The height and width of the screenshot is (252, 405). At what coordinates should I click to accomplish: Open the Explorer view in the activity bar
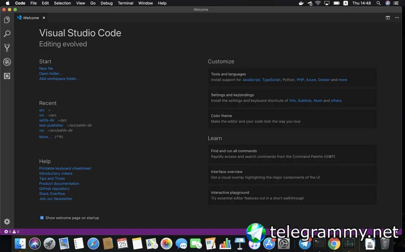pyautogui.click(x=7, y=20)
